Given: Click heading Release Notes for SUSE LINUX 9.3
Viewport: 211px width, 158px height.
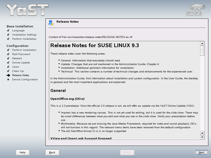Looking at the screenshot, I should tap(95, 45).
